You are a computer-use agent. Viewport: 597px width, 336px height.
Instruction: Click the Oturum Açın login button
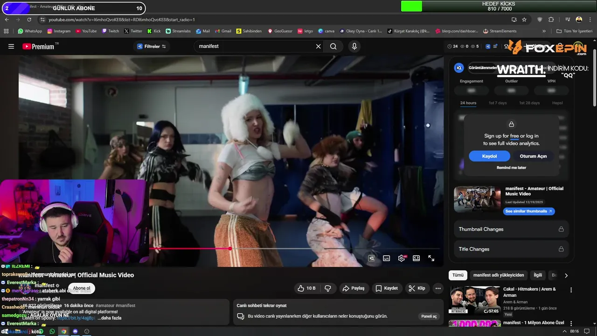533,156
